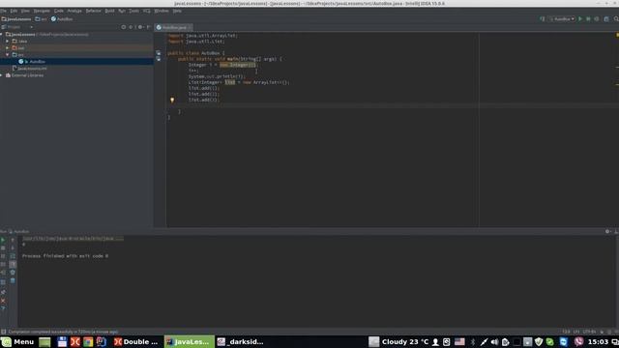619x348 pixels.
Task: Clear the console output with the trash icon
Action: pos(13,281)
